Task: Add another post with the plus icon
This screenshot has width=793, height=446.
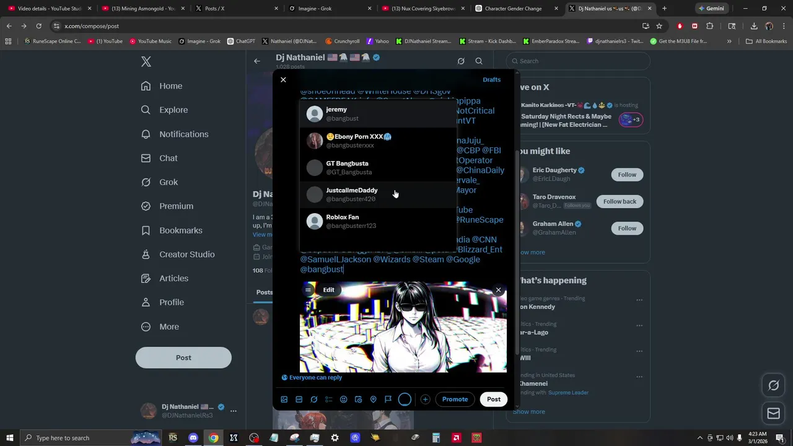Action: coord(425,400)
